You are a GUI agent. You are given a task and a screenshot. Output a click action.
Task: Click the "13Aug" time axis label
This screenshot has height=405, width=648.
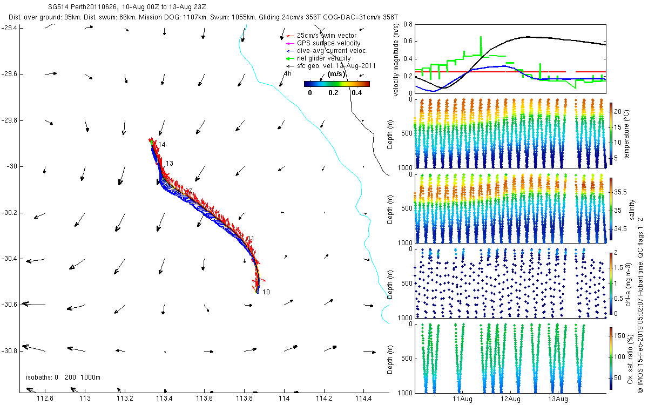558,399
